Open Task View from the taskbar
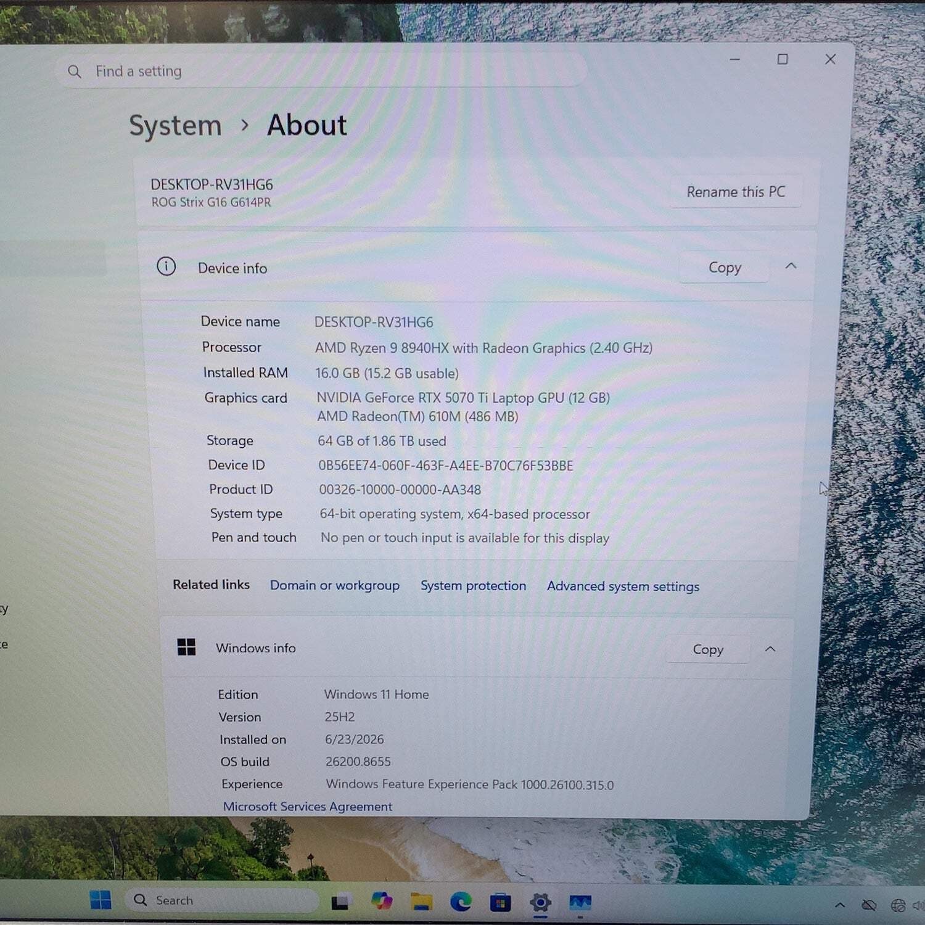The image size is (925, 925). tap(340, 902)
